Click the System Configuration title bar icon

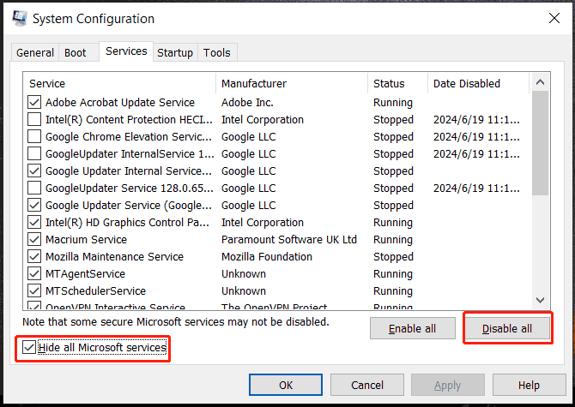click(20, 18)
